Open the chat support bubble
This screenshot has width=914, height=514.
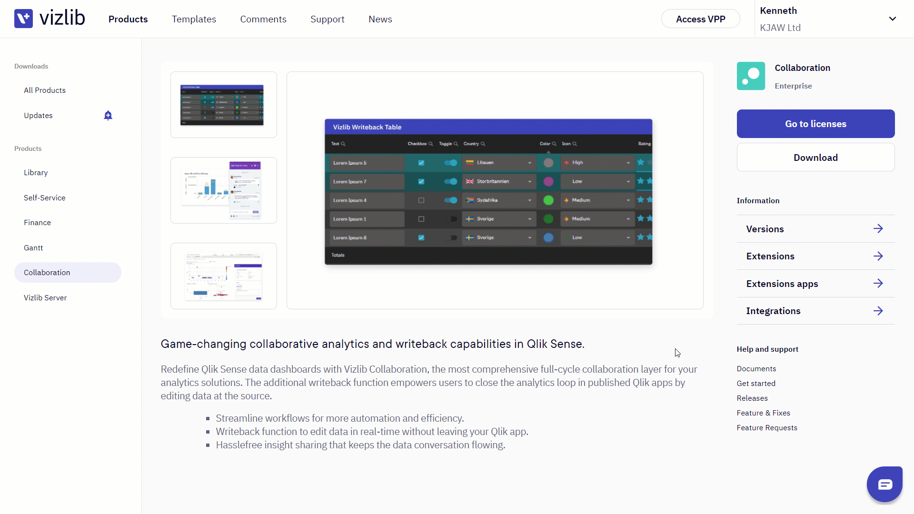(x=884, y=484)
